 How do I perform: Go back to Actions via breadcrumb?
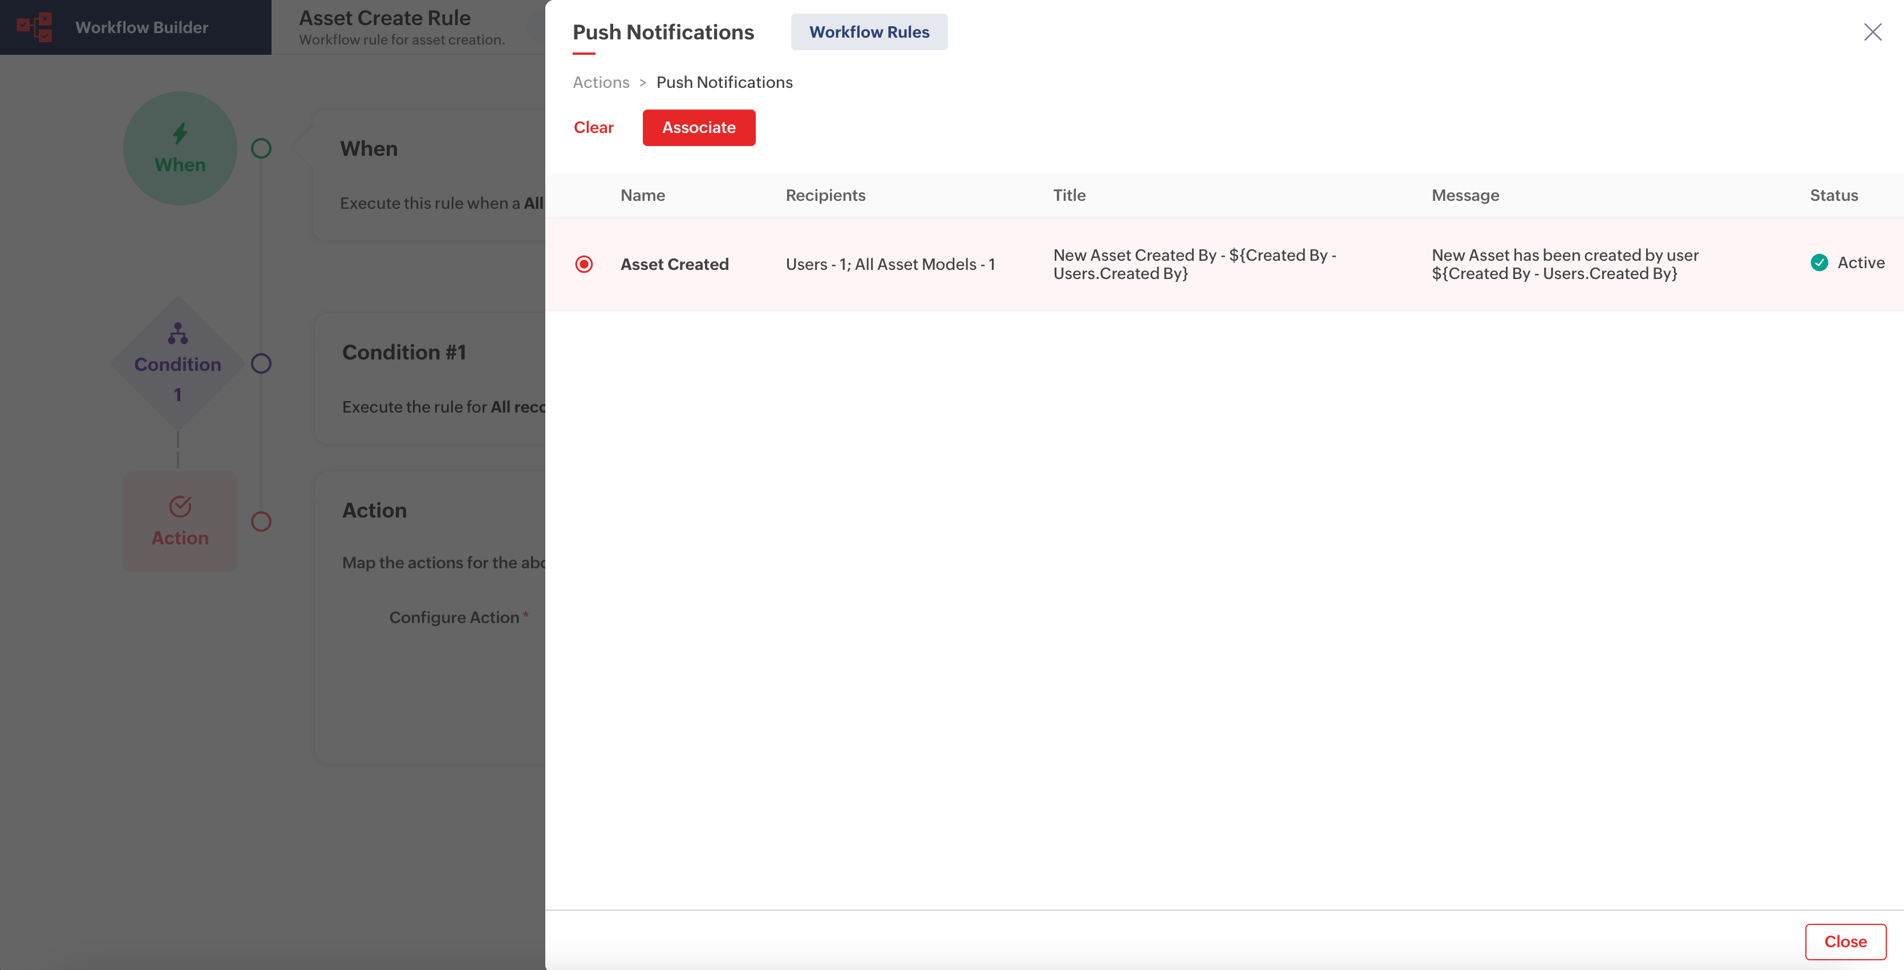601,82
